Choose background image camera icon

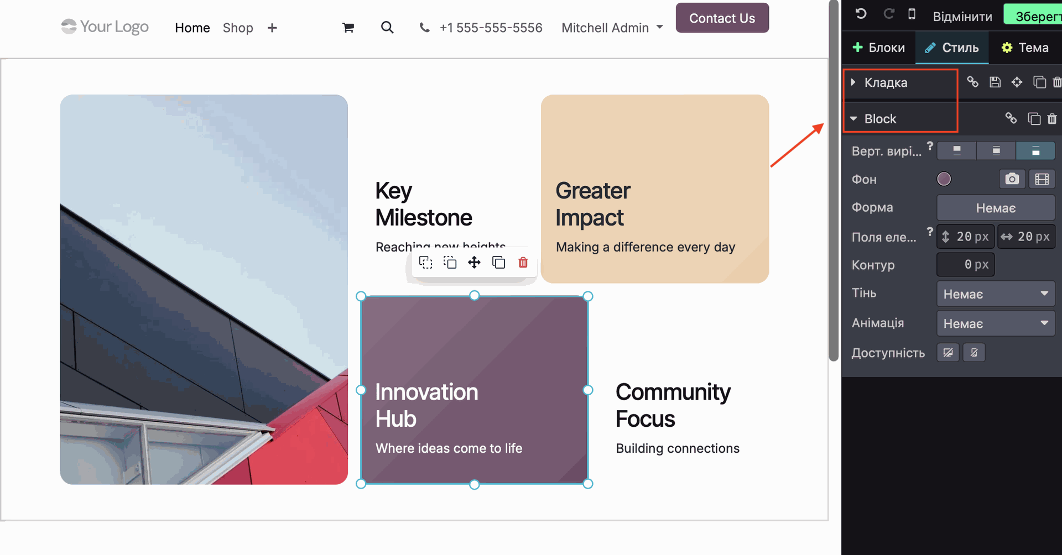tap(1012, 179)
